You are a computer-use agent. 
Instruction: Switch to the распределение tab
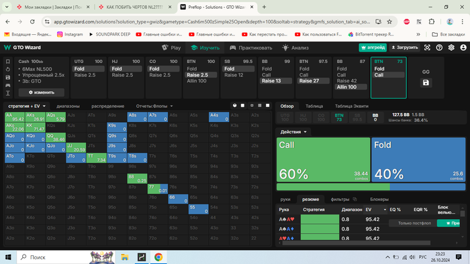[108, 106]
